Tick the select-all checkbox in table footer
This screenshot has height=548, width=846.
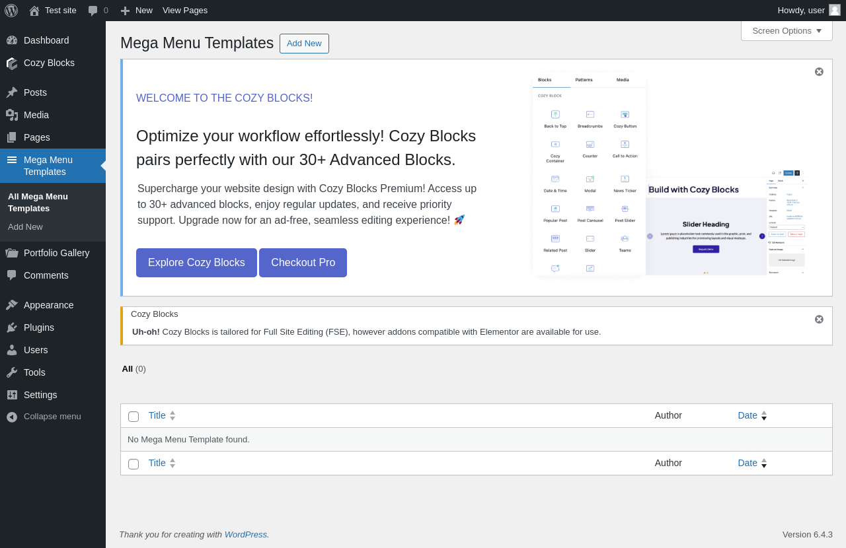[134, 464]
